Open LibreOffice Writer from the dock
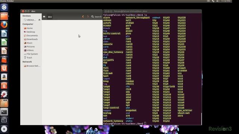Viewport: 239px width, 134px height. pos(4,33)
